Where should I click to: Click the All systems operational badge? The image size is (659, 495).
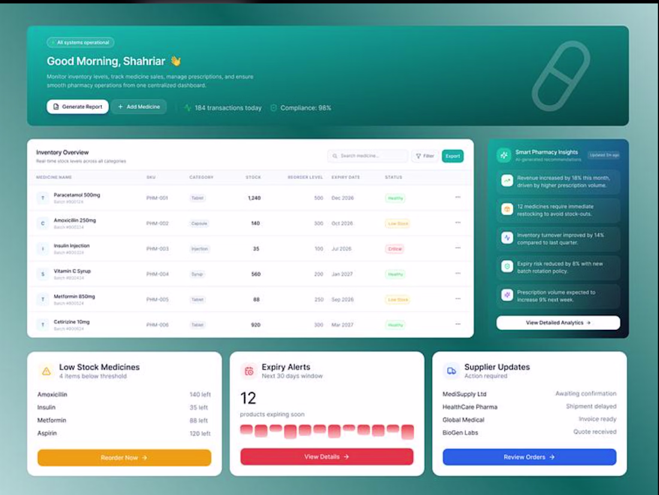pos(81,42)
